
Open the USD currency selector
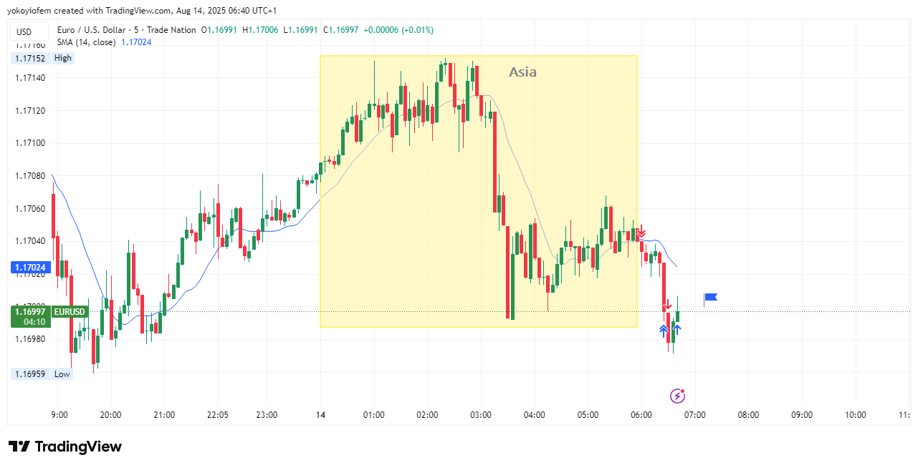[x=24, y=31]
